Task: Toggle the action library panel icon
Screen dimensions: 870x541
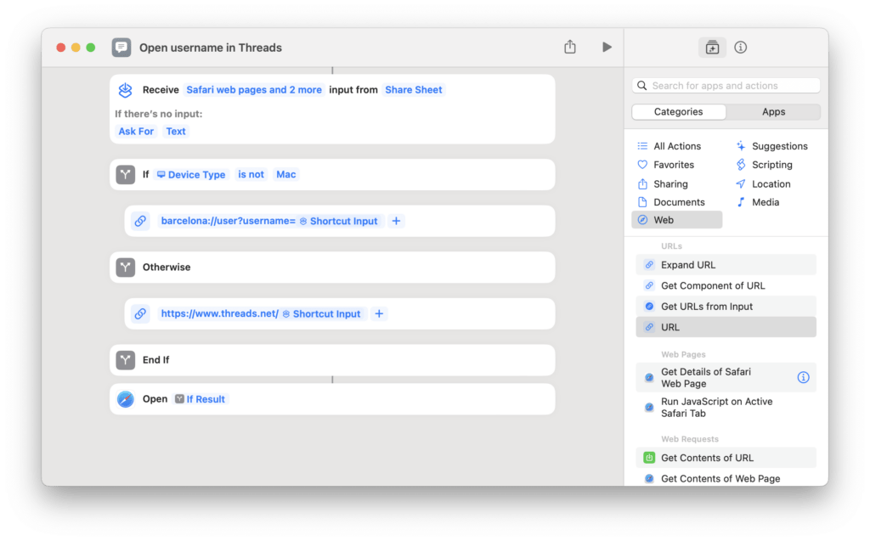Action: click(x=712, y=48)
